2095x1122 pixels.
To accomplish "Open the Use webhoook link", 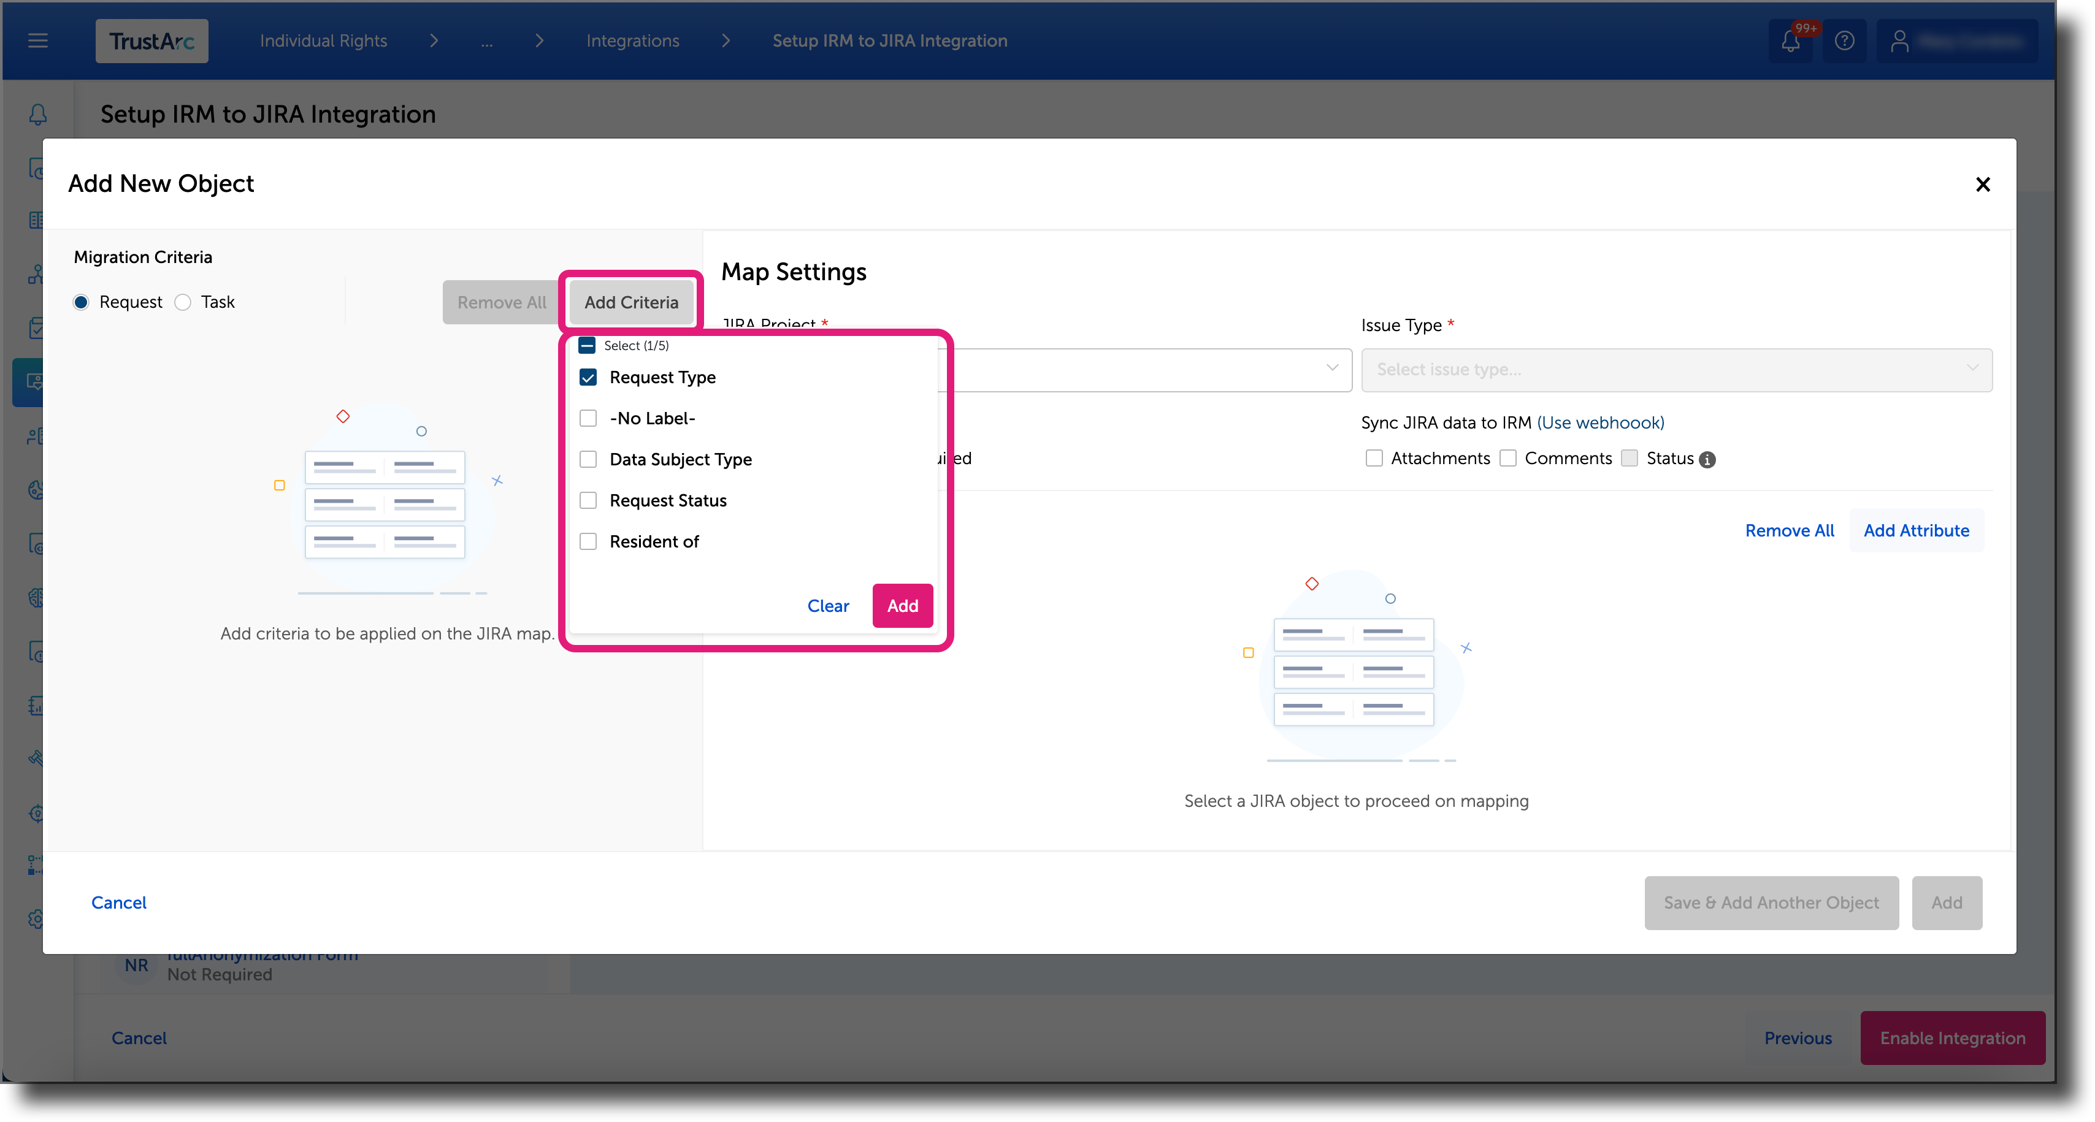I will point(1601,423).
